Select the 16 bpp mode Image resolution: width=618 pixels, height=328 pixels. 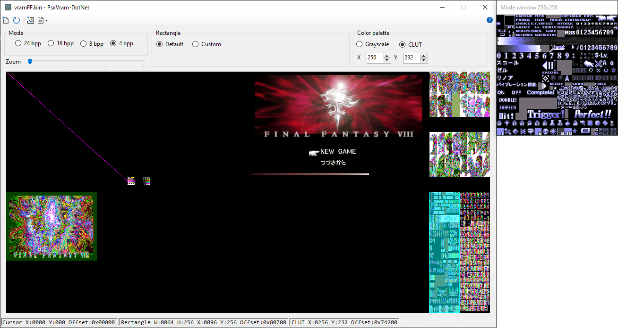[60, 43]
